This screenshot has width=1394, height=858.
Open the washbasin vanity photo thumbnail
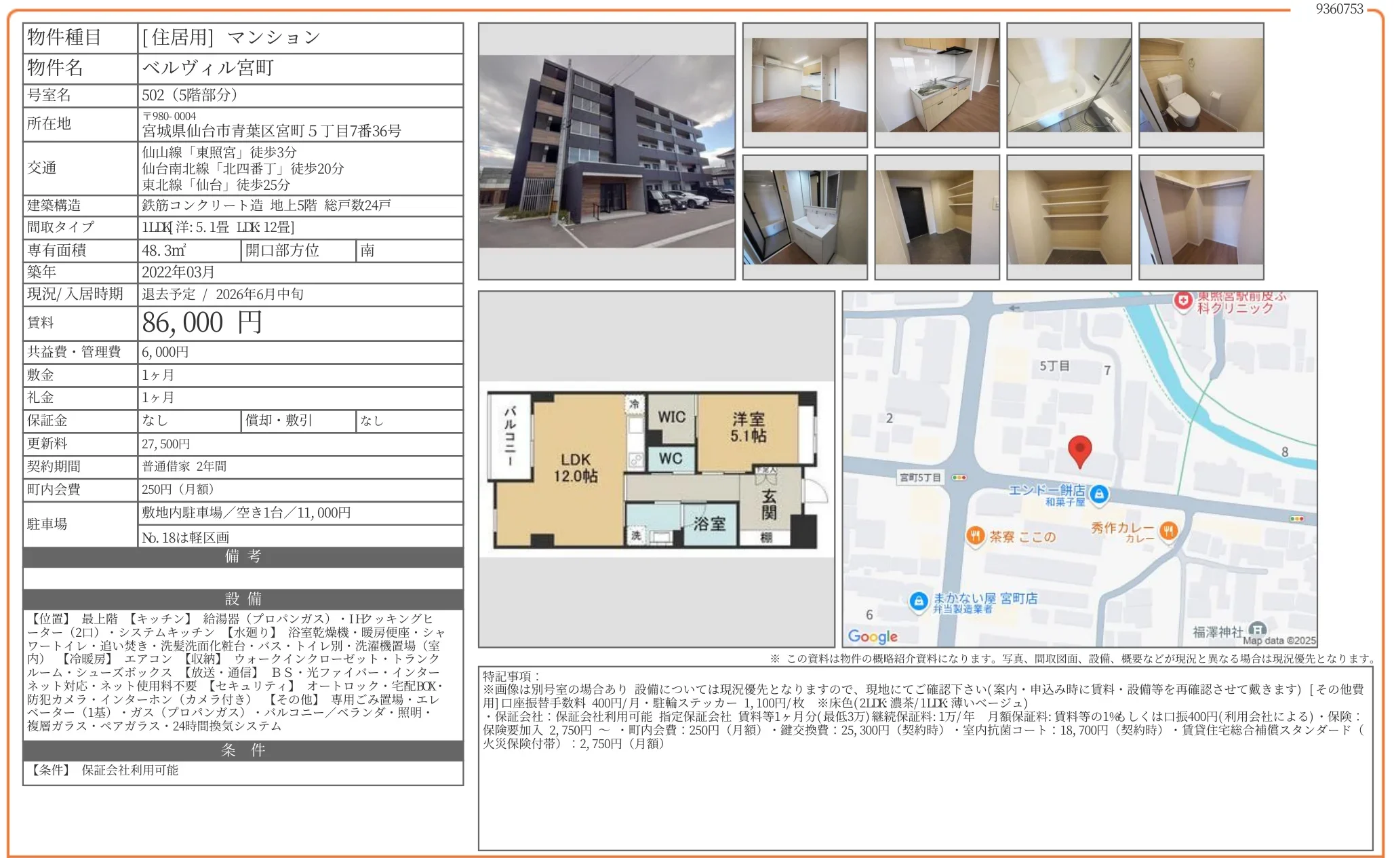[x=805, y=217]
